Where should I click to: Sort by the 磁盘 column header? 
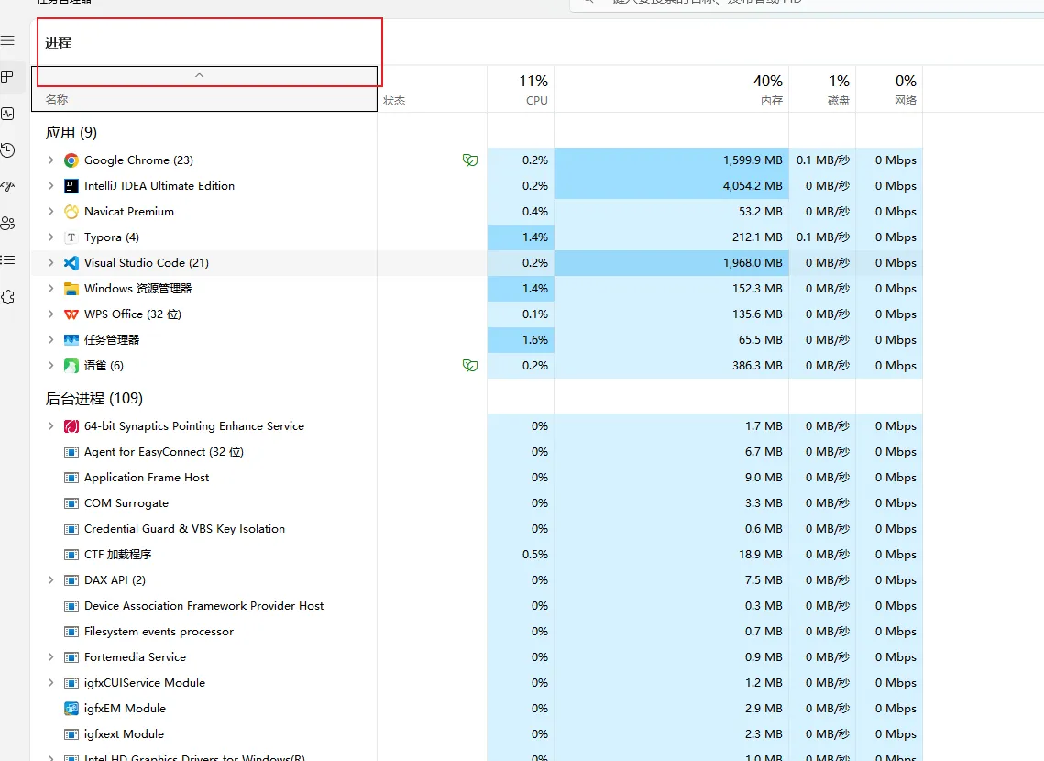coord(822,90)
